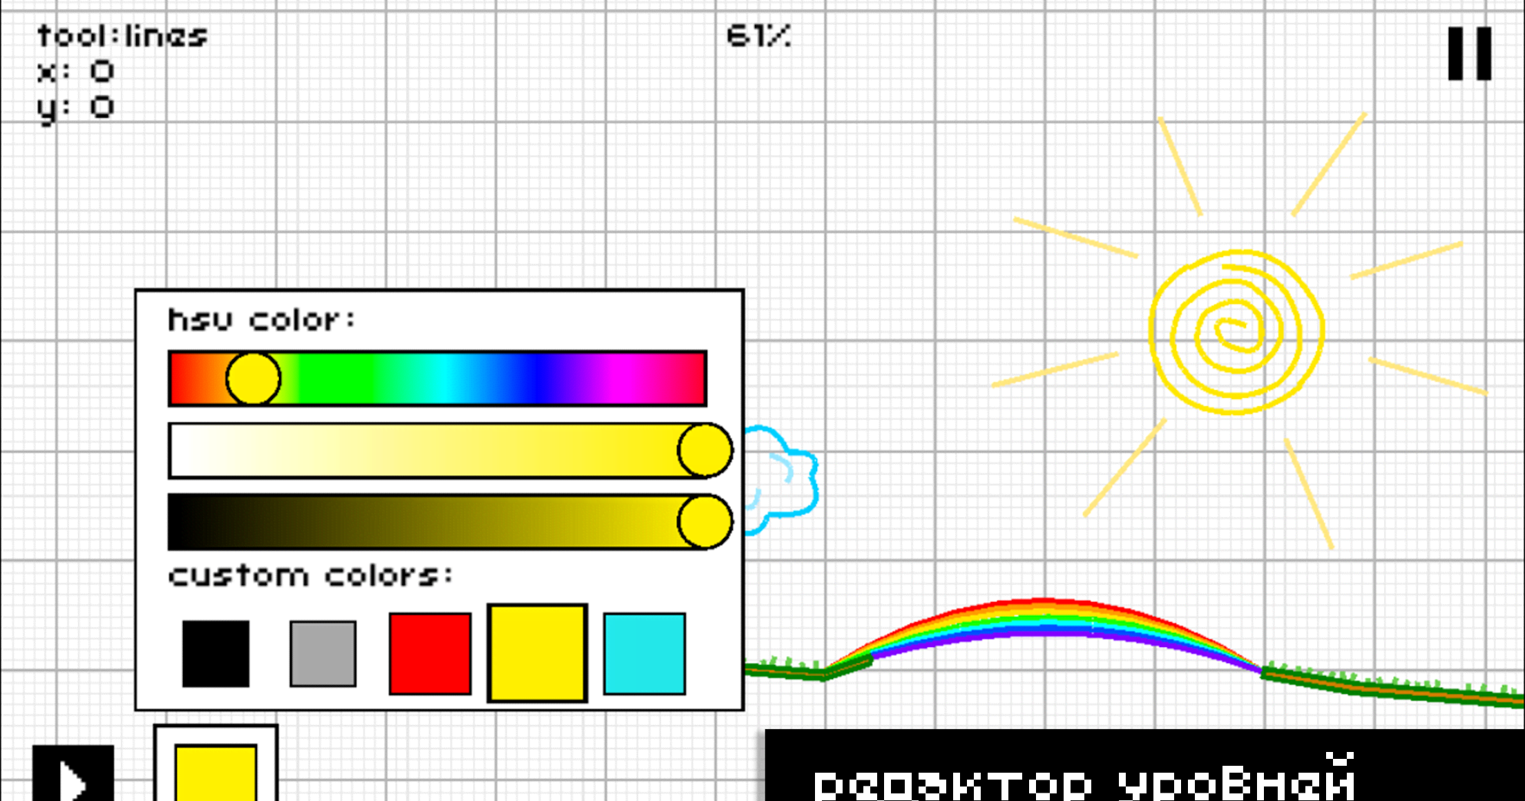Click the brightness slider handle
1525x801 pixels.
[704, 521]
